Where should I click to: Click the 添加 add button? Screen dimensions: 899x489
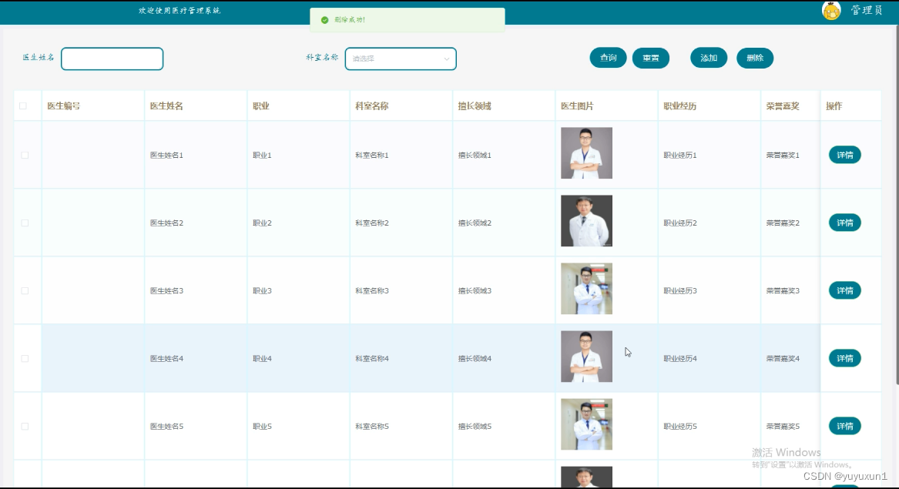click(708, 57)
